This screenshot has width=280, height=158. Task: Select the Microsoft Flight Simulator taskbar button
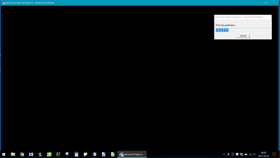(x=132, y=154)
